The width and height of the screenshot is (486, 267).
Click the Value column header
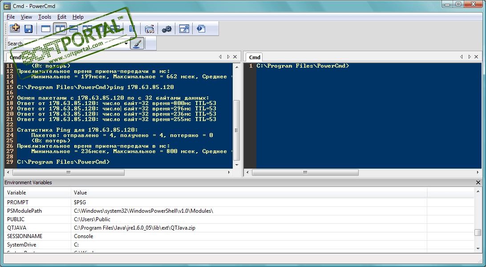click(249, 193)
